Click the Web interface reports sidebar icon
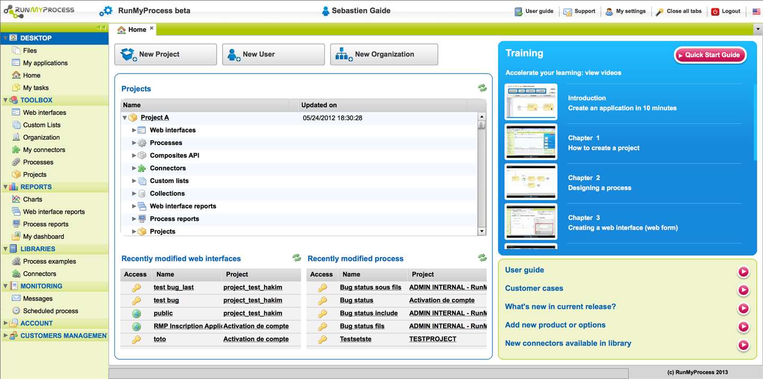763x379 pixels. (x=16, y=212)
